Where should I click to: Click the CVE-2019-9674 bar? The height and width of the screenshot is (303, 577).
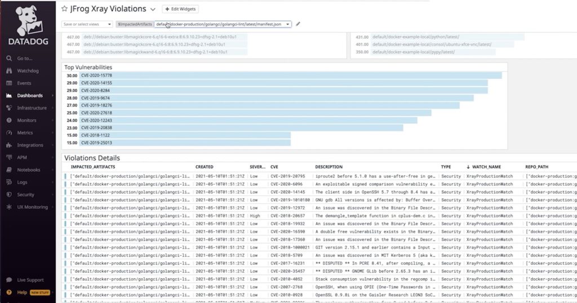(276, 98)
